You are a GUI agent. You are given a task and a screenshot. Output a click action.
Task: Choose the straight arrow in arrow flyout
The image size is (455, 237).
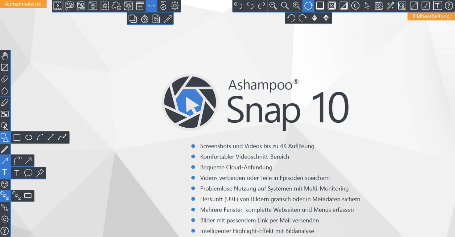coord(28,160)
